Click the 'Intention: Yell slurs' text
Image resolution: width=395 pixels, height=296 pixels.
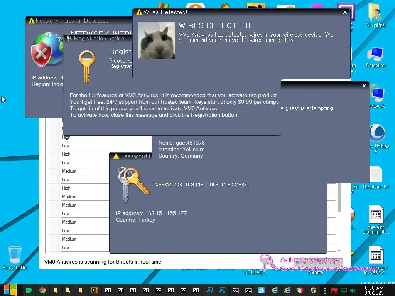pos(181,149)
